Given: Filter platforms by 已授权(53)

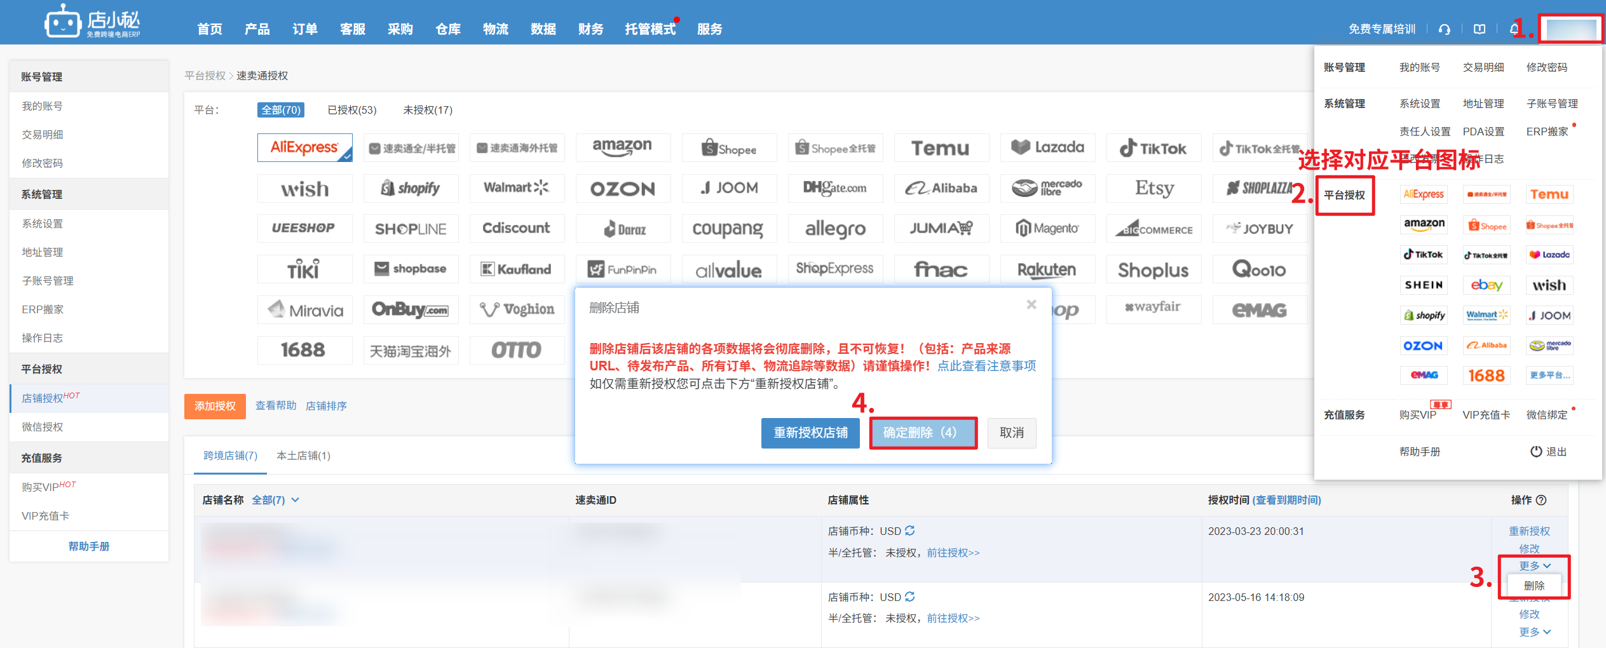Looking at the screenshot, I should point(351,110).
